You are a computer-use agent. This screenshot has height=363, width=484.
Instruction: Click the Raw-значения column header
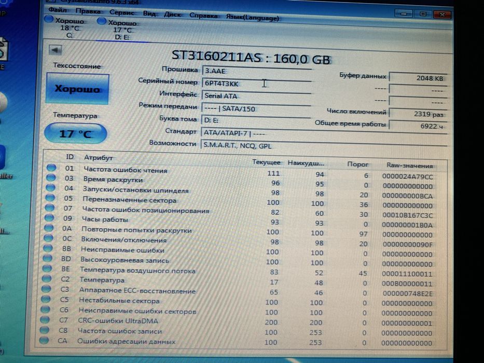click(409, 165)
